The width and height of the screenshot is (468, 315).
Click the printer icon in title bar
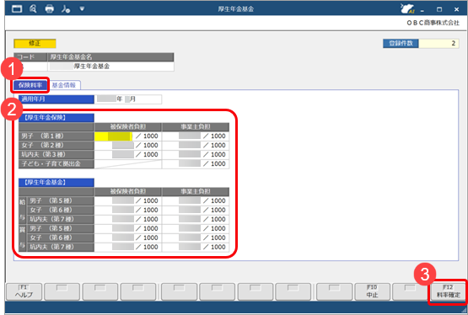[x=49, y=9]
